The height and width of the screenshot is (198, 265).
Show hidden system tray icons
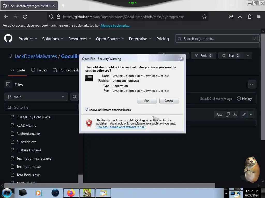coord(226,193)
